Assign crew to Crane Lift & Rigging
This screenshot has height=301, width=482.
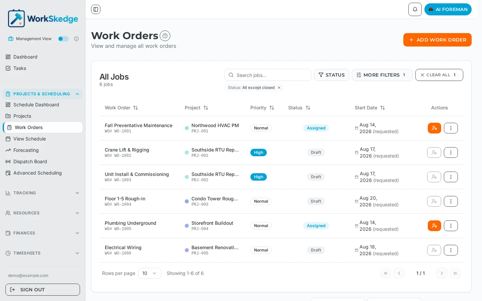click(x=434, y=153)
